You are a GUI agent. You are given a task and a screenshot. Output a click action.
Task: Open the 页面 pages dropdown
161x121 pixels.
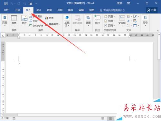(x=5, y=21)
